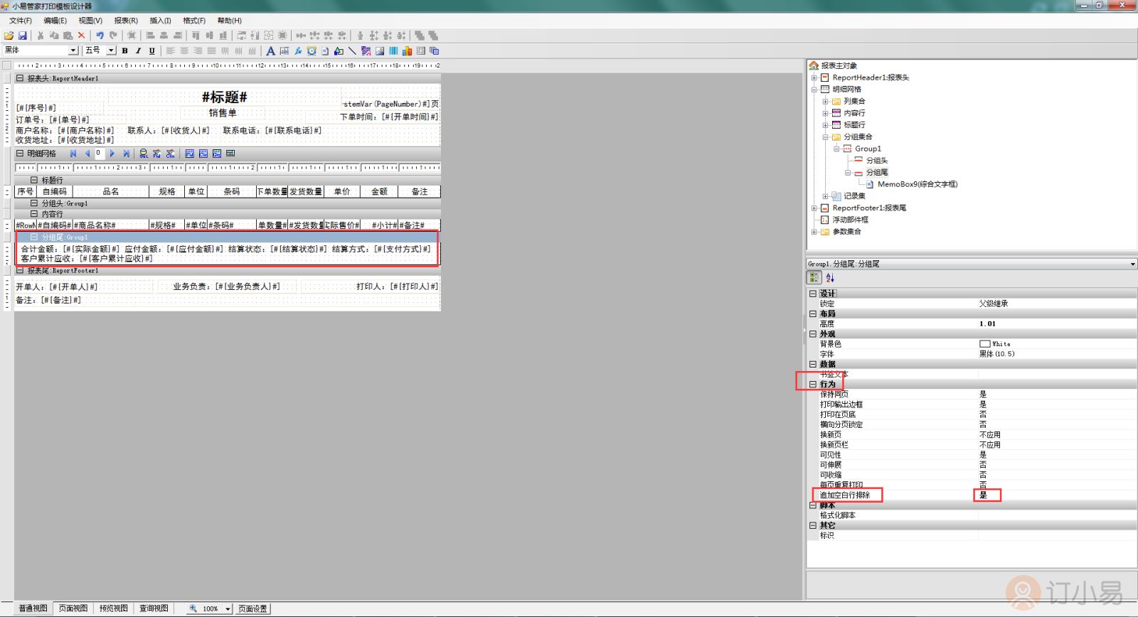Click the Open file toolbar icon

click(x=9, y=36)
